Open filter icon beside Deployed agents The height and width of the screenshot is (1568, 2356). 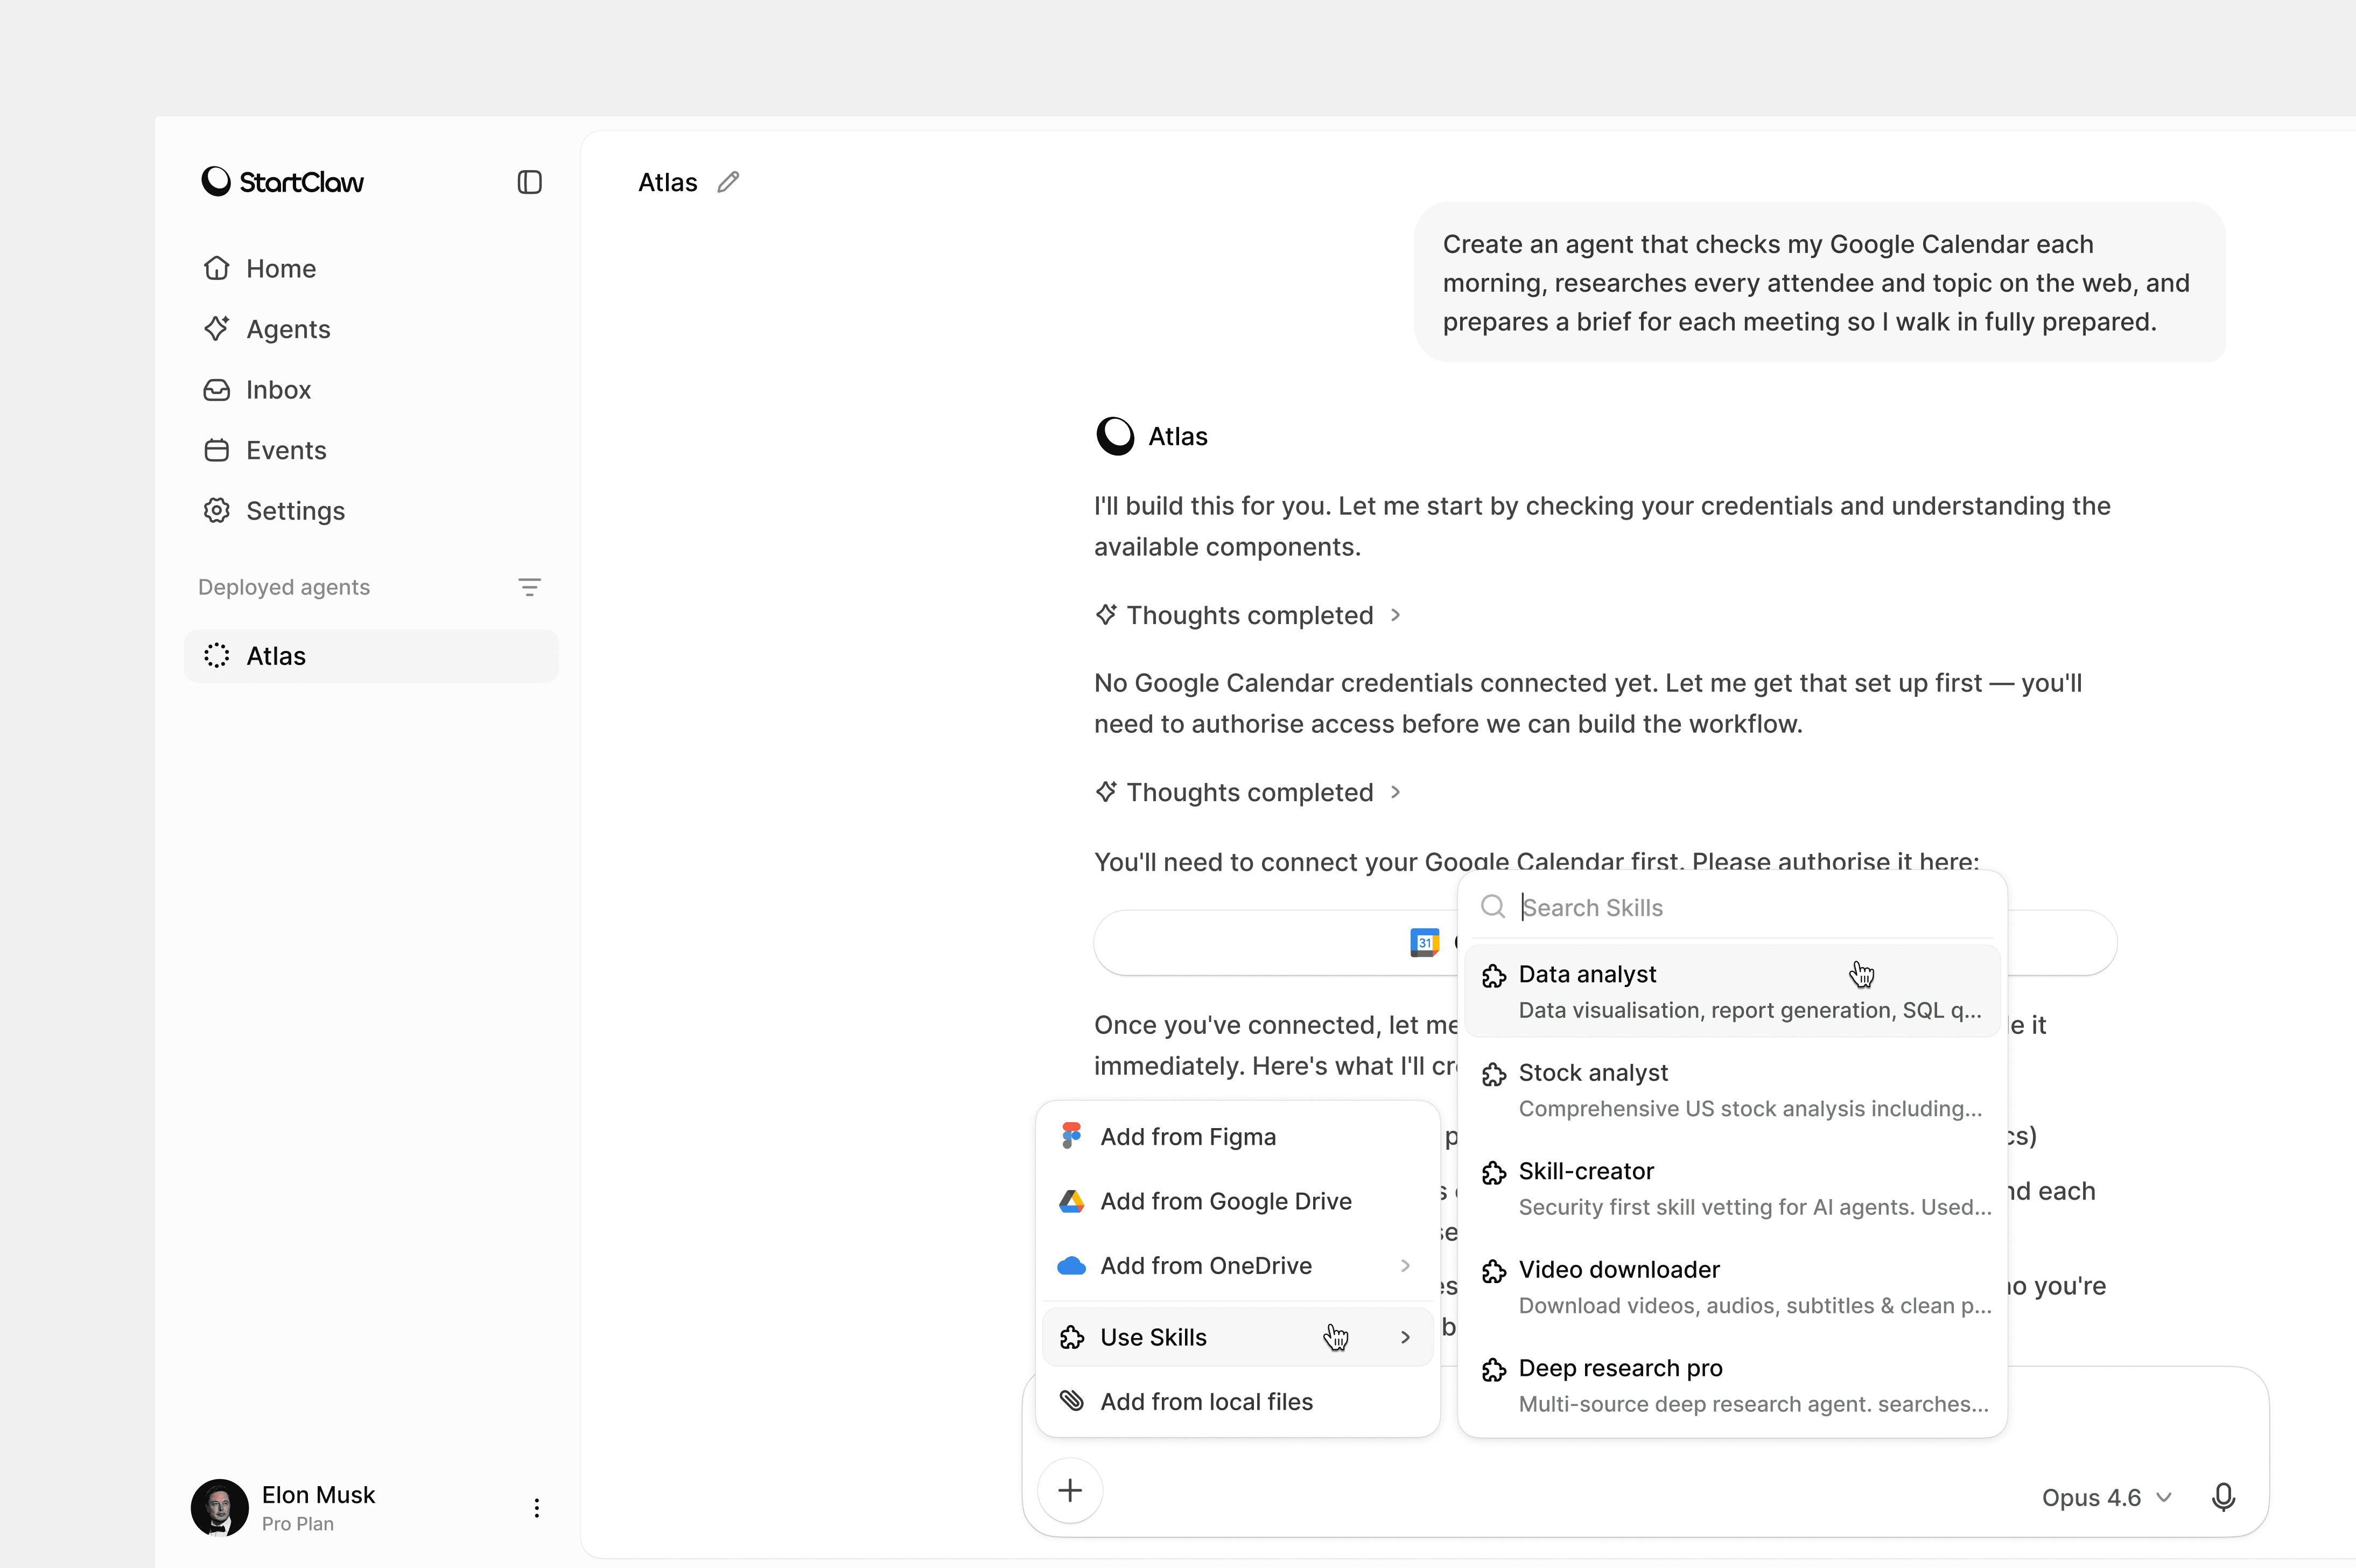529,587
